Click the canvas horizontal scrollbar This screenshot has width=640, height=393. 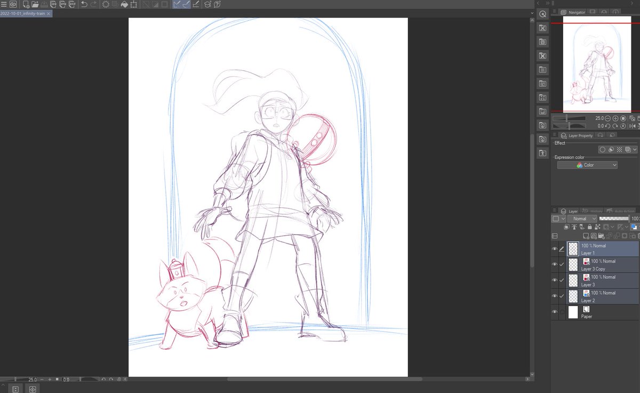coord(325,379)
